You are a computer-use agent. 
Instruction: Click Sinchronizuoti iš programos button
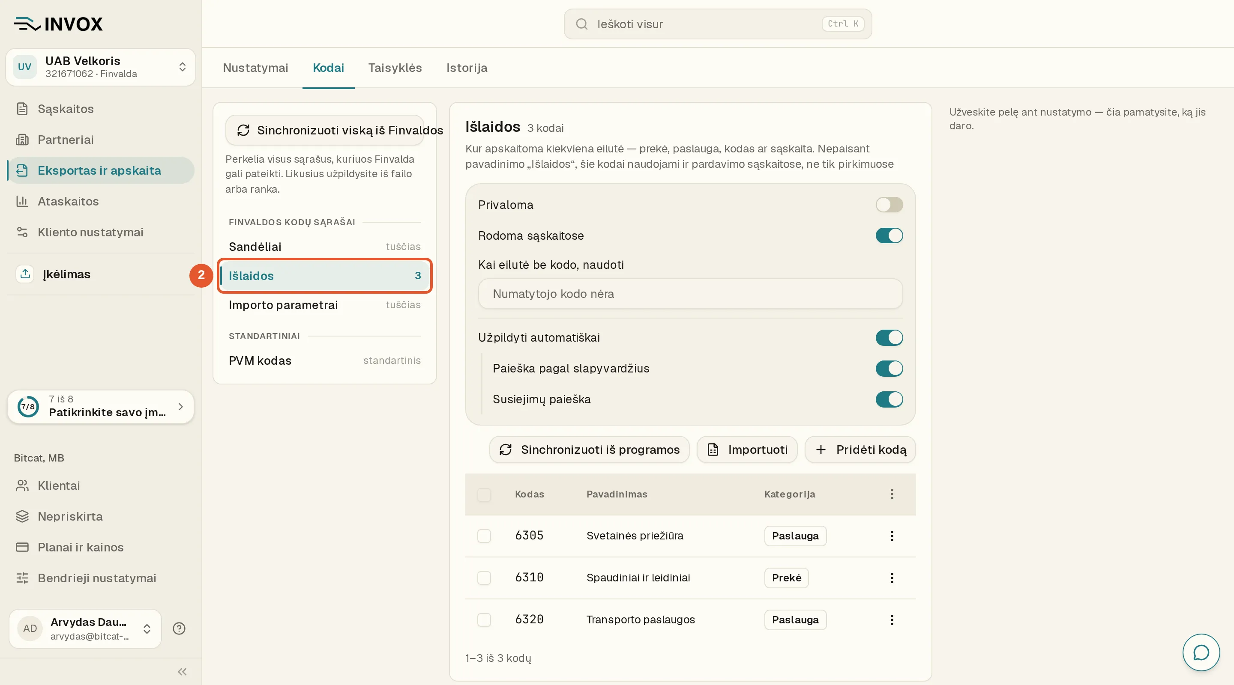589,450
